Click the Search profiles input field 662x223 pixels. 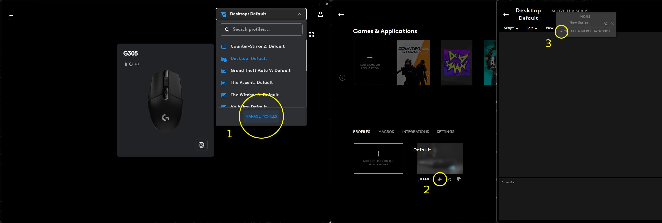[x=261, y=30]
